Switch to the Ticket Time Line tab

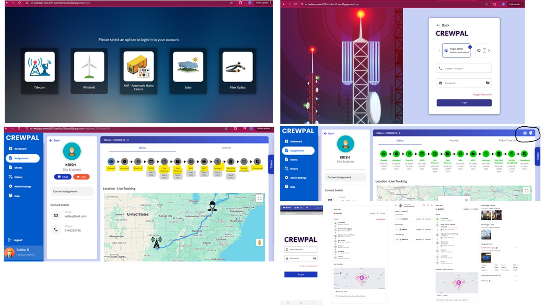click(507, 141)
